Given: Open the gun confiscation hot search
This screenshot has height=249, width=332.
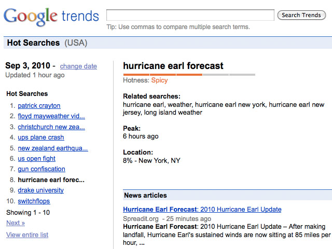Looking at the screenshot, I should point(41,169).
